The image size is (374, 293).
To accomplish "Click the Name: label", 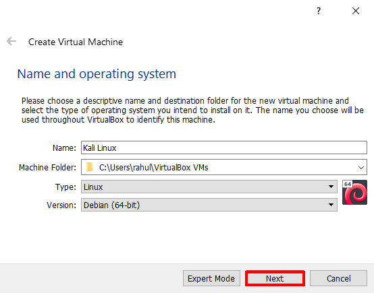I will coord(64,148).
